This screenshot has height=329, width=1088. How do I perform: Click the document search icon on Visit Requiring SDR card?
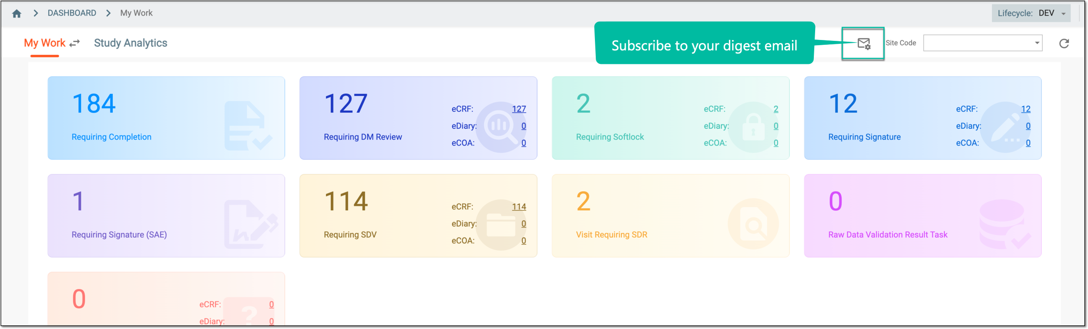(753, 224)
